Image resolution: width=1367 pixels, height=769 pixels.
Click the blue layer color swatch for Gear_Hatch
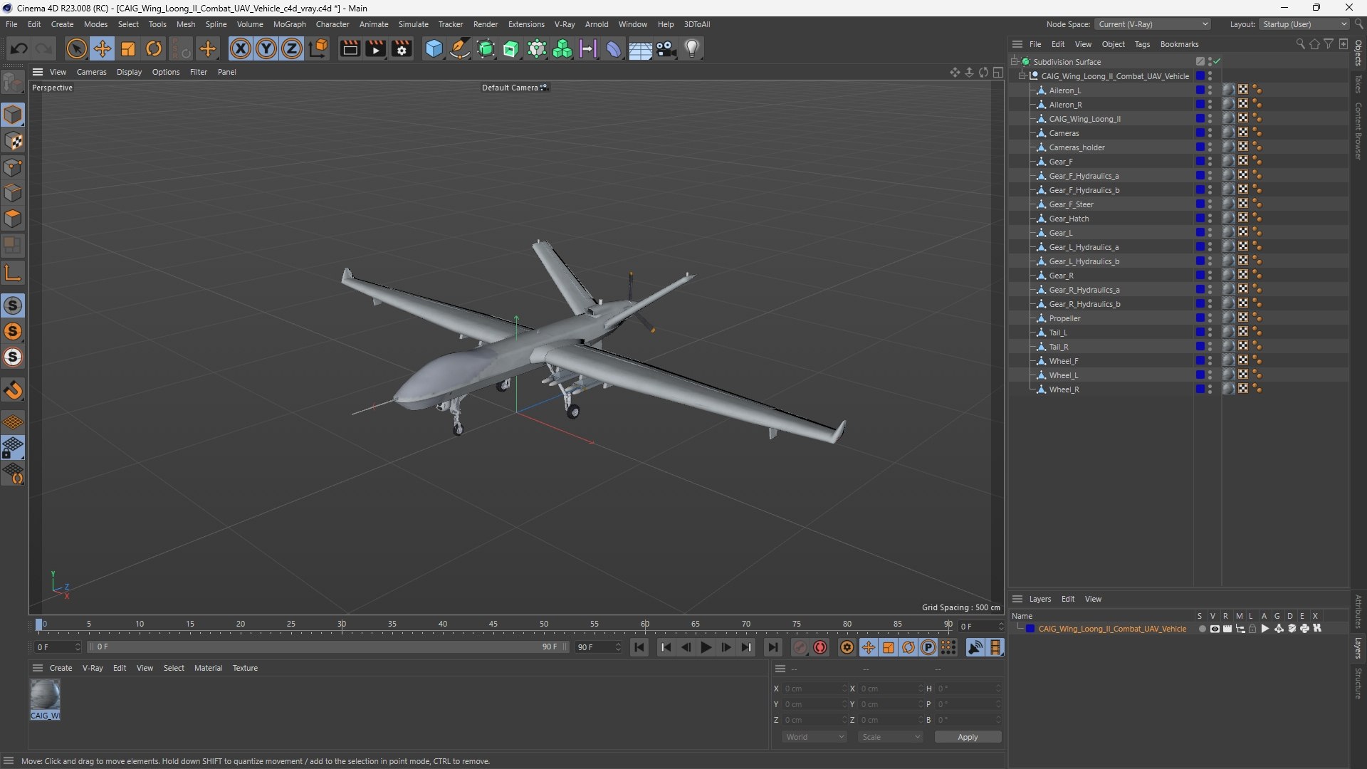[x=1200, y=219]
